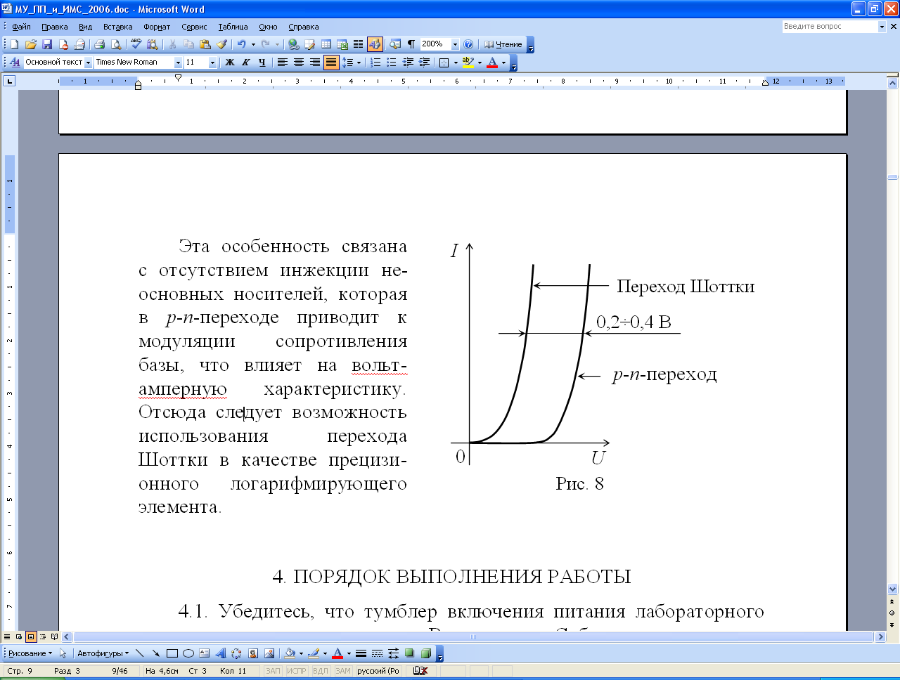Start a bulleted list
Viewport: 900px width, 680px height.
click(x=392, y=63)
